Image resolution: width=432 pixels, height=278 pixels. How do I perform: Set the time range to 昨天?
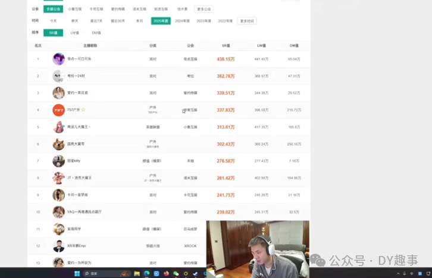[74, 21]
